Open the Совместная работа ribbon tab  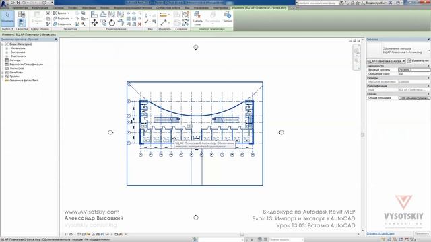pos(168,8)
